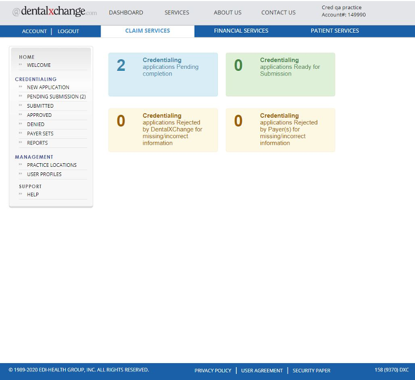This screenshot has height=380, width=415.
Task: Go to About Us page
Action: [x=228, y=13]
